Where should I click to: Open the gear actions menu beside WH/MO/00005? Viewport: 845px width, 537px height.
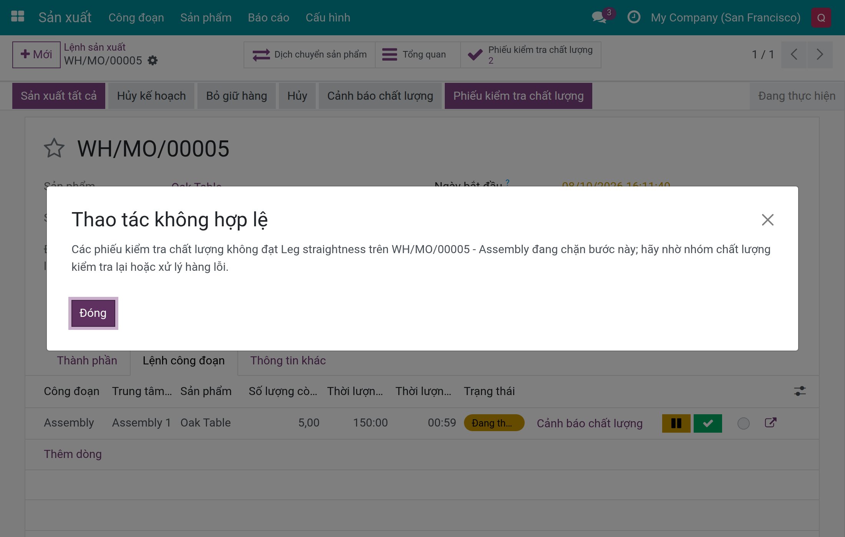153,61
